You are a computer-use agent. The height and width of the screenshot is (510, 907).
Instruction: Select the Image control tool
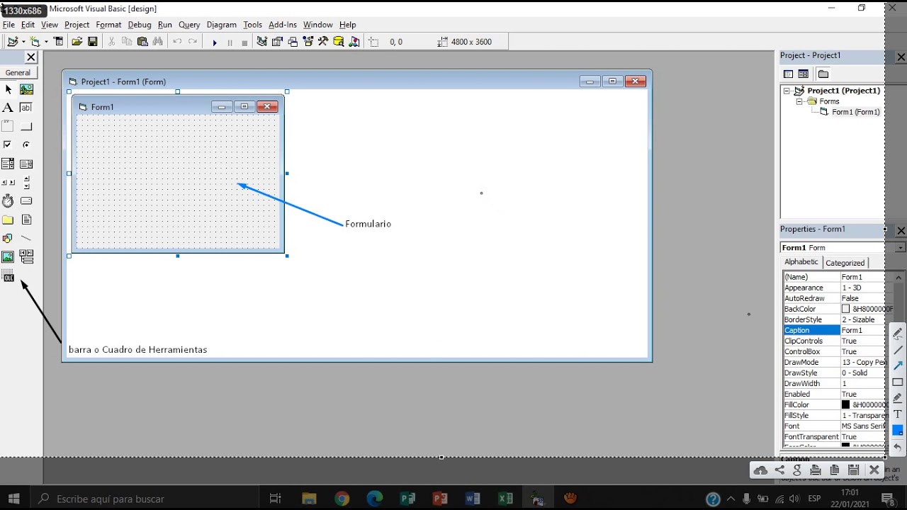click(8, 257)
